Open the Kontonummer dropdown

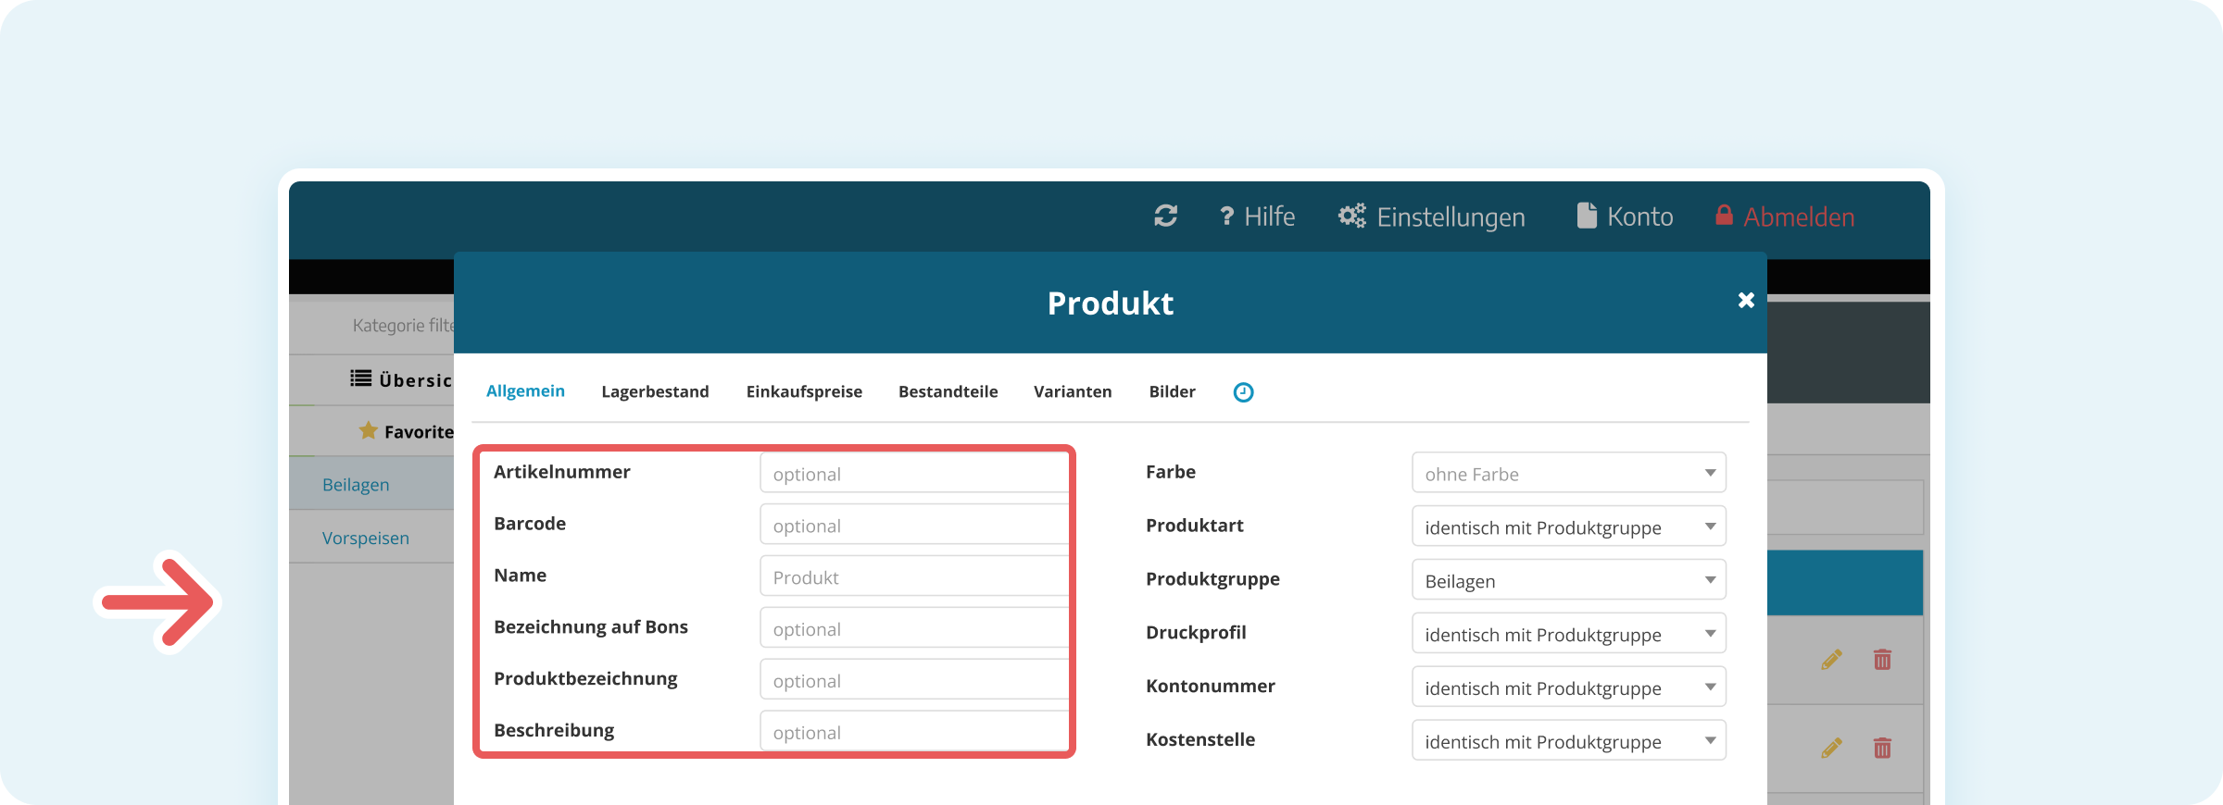click(x=1568, y=687)
